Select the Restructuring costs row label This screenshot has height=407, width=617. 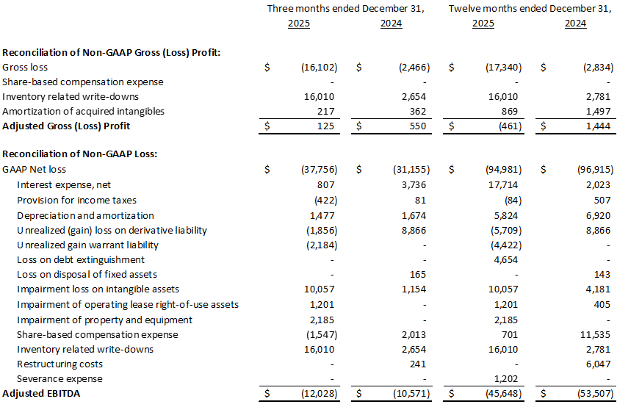(x=59, y=364)
